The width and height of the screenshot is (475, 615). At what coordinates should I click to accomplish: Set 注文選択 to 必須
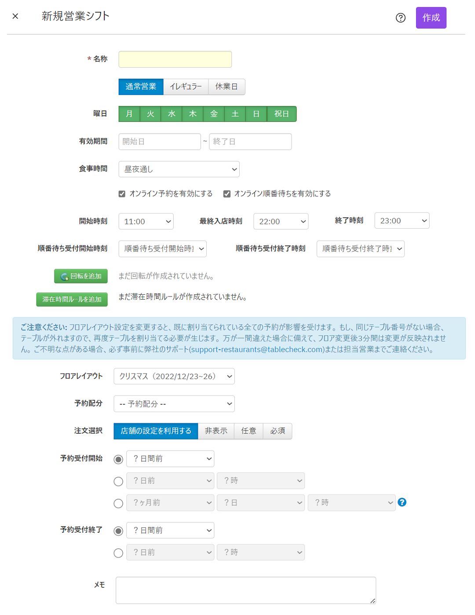(278, 431)
